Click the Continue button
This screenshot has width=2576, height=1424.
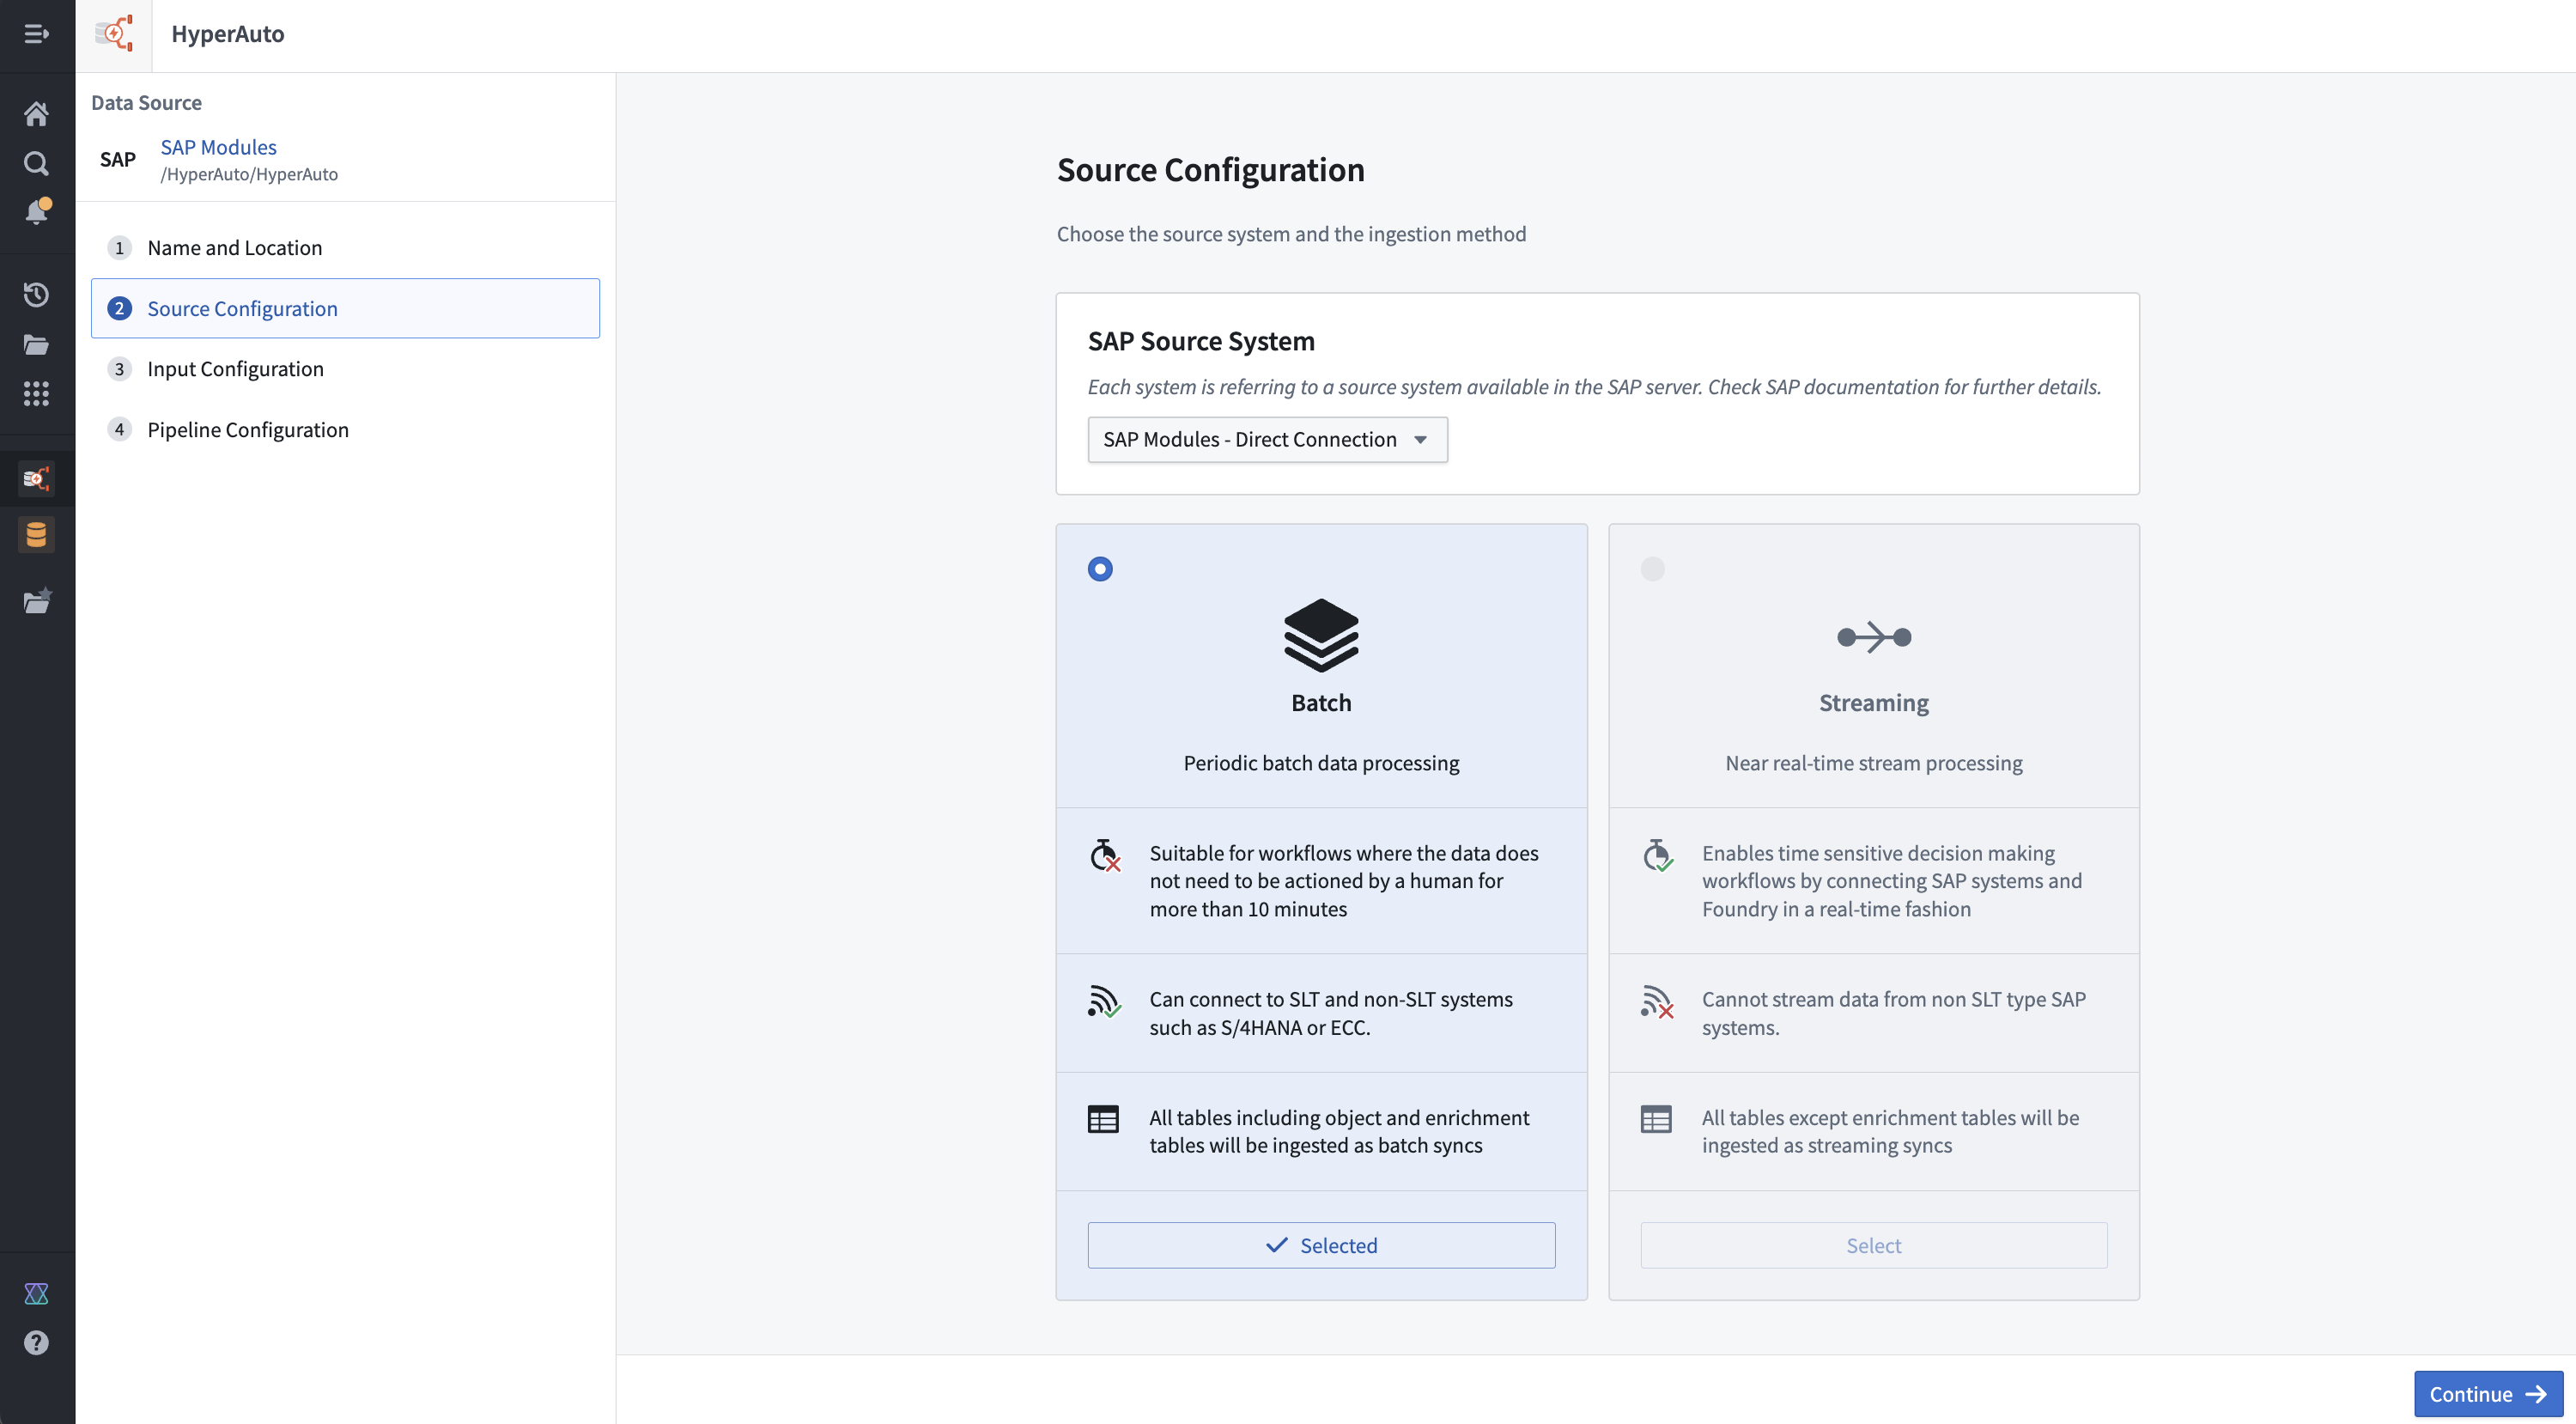[2489, 1393]
